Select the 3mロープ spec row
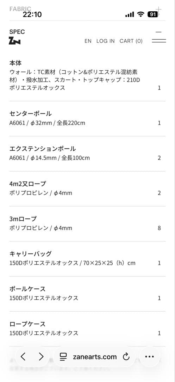 tap(87, 224)
